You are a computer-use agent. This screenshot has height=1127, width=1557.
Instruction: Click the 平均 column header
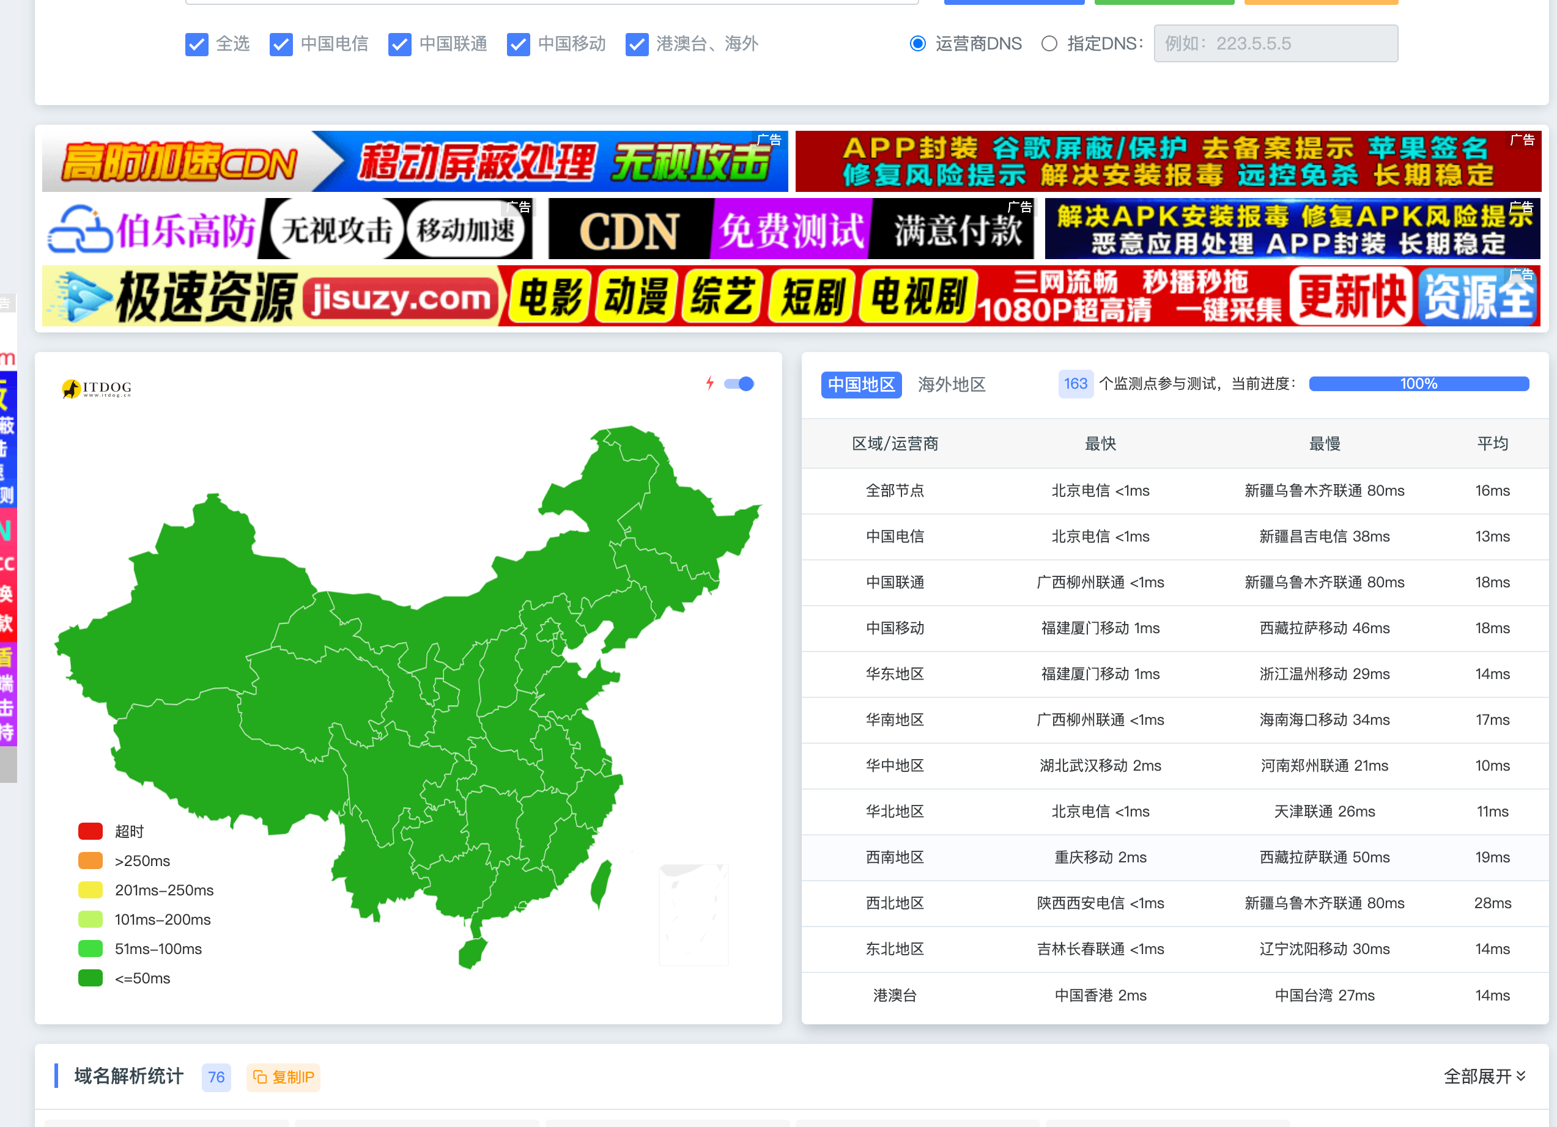coord(1492,444)
